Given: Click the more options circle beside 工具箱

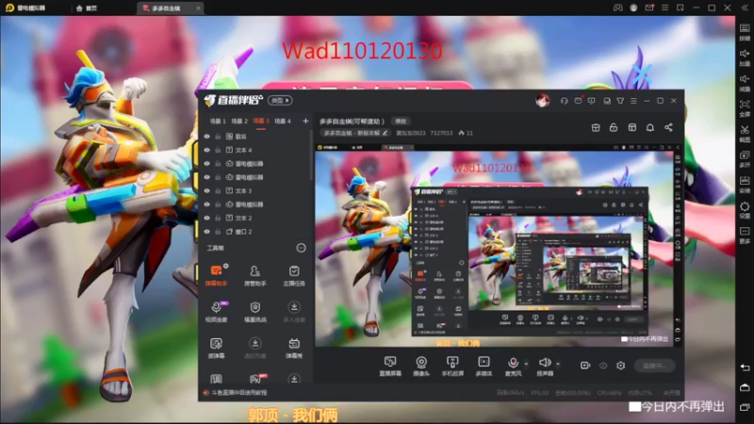Looking at the screenshot, I should click(301, 248).
